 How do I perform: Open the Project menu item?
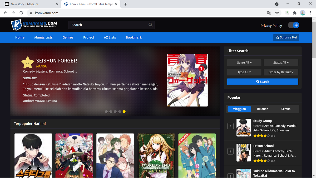pos(89,37)
